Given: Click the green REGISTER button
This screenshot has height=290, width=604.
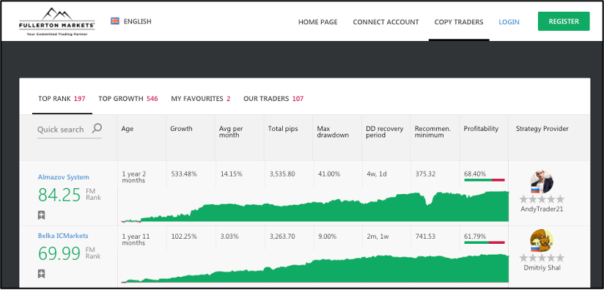Looking at the screenshot, I should coord(564,21).
